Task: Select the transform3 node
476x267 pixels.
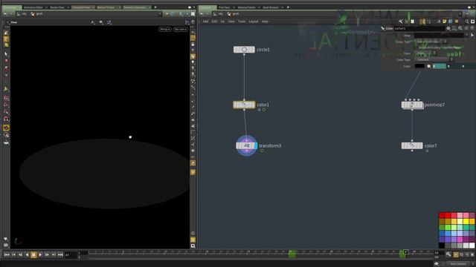Action: coord(246,145)
